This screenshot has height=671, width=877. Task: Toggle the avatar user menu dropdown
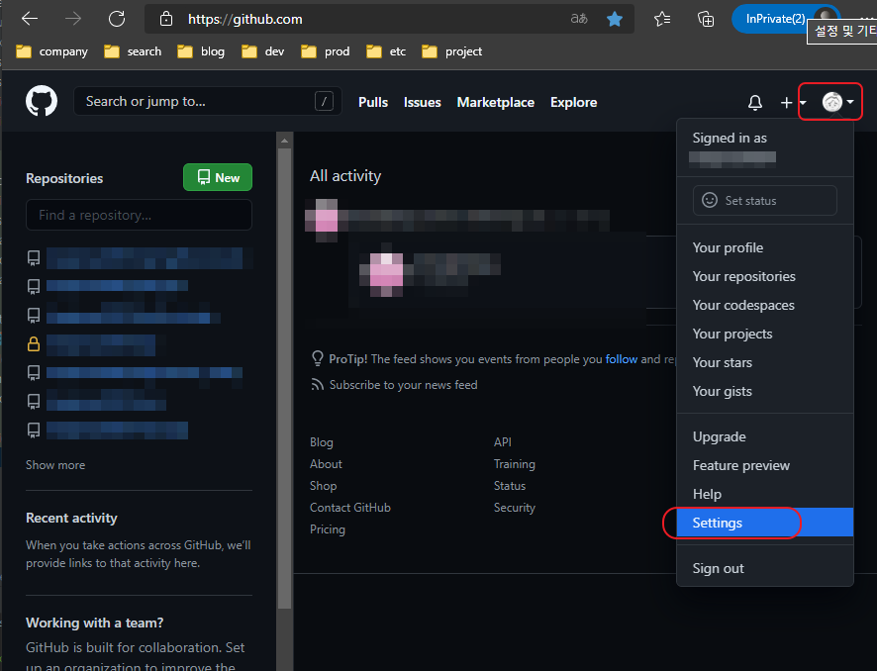pos(837,102)
